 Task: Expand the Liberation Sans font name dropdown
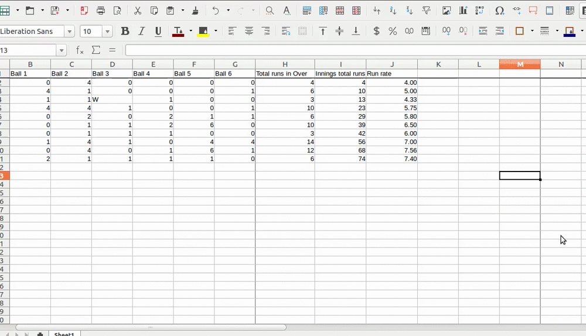(70, 32)
